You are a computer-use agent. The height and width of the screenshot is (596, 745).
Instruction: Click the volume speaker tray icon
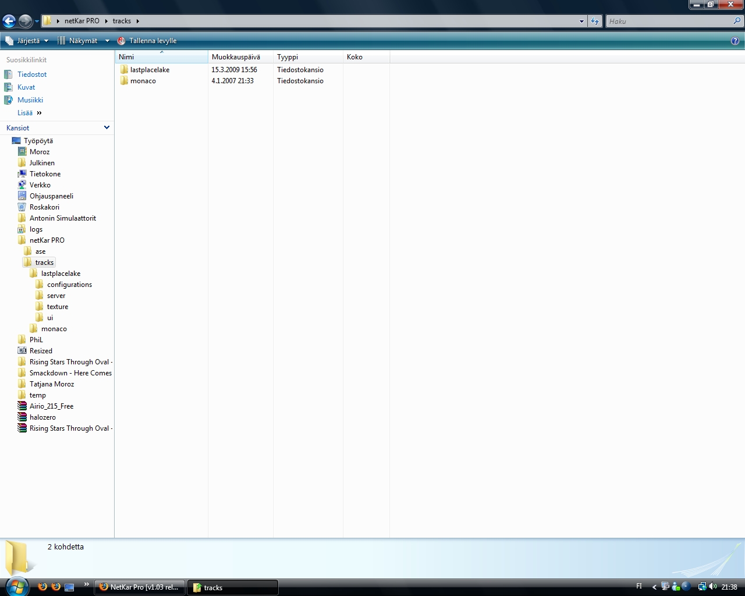pyautogui.click(x=713, y=587)
